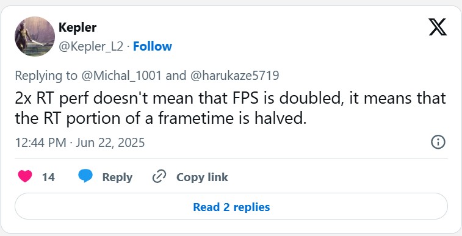The width and height of the screenshot is (462, 236).
Task: Follow the Kepler account
Action: [x=153, y=46]
